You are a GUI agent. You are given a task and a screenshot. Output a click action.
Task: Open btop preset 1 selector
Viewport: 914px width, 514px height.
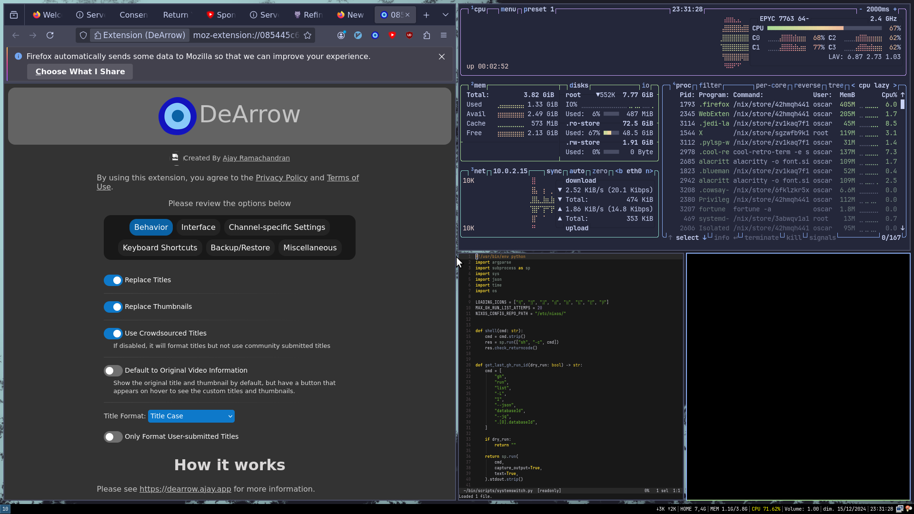pos(539,9)
